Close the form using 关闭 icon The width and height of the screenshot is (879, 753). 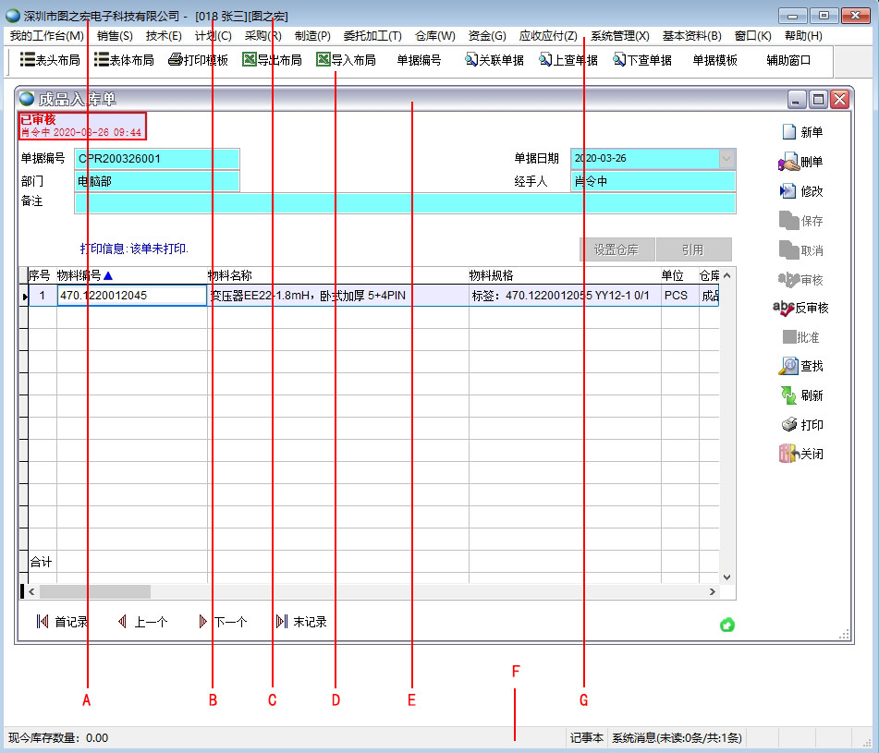pyautogui.click(x=788, y=455)
